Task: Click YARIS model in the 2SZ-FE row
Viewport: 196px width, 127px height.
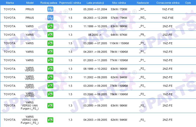Action: click(x=30, y=35)
